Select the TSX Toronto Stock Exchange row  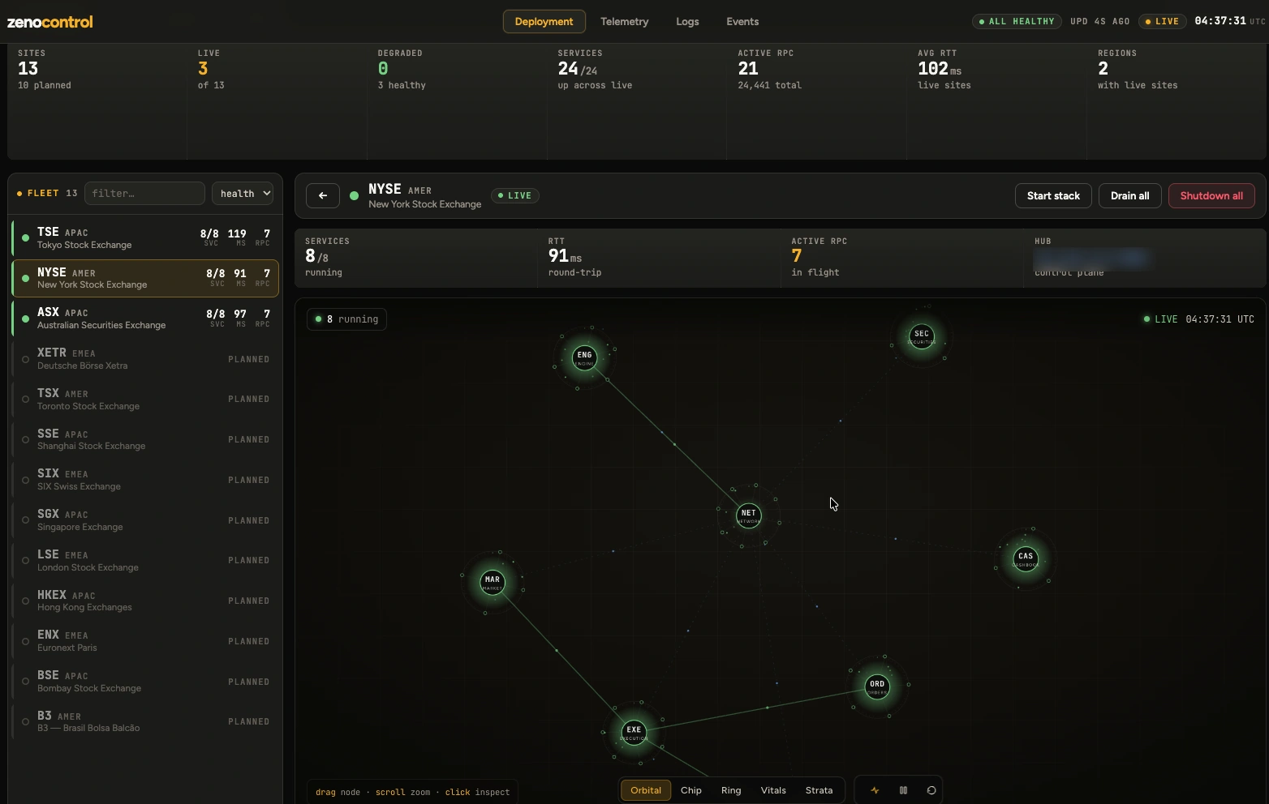pos(145,399)
